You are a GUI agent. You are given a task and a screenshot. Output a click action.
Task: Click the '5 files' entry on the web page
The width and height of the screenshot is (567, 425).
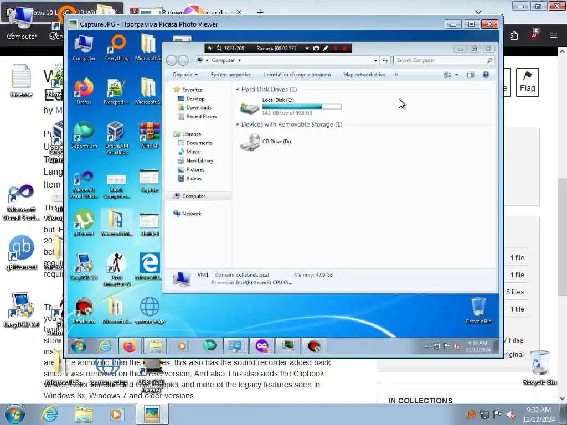coord(515,292)
